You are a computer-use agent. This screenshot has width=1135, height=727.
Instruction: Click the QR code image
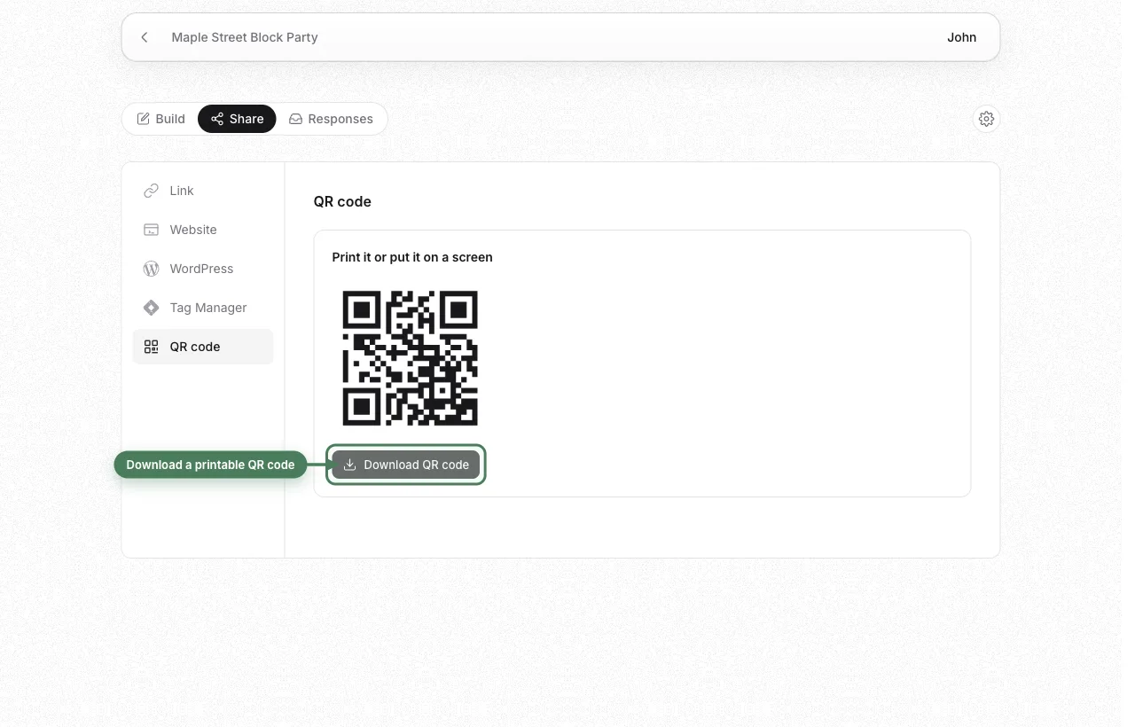click(410, 358)
